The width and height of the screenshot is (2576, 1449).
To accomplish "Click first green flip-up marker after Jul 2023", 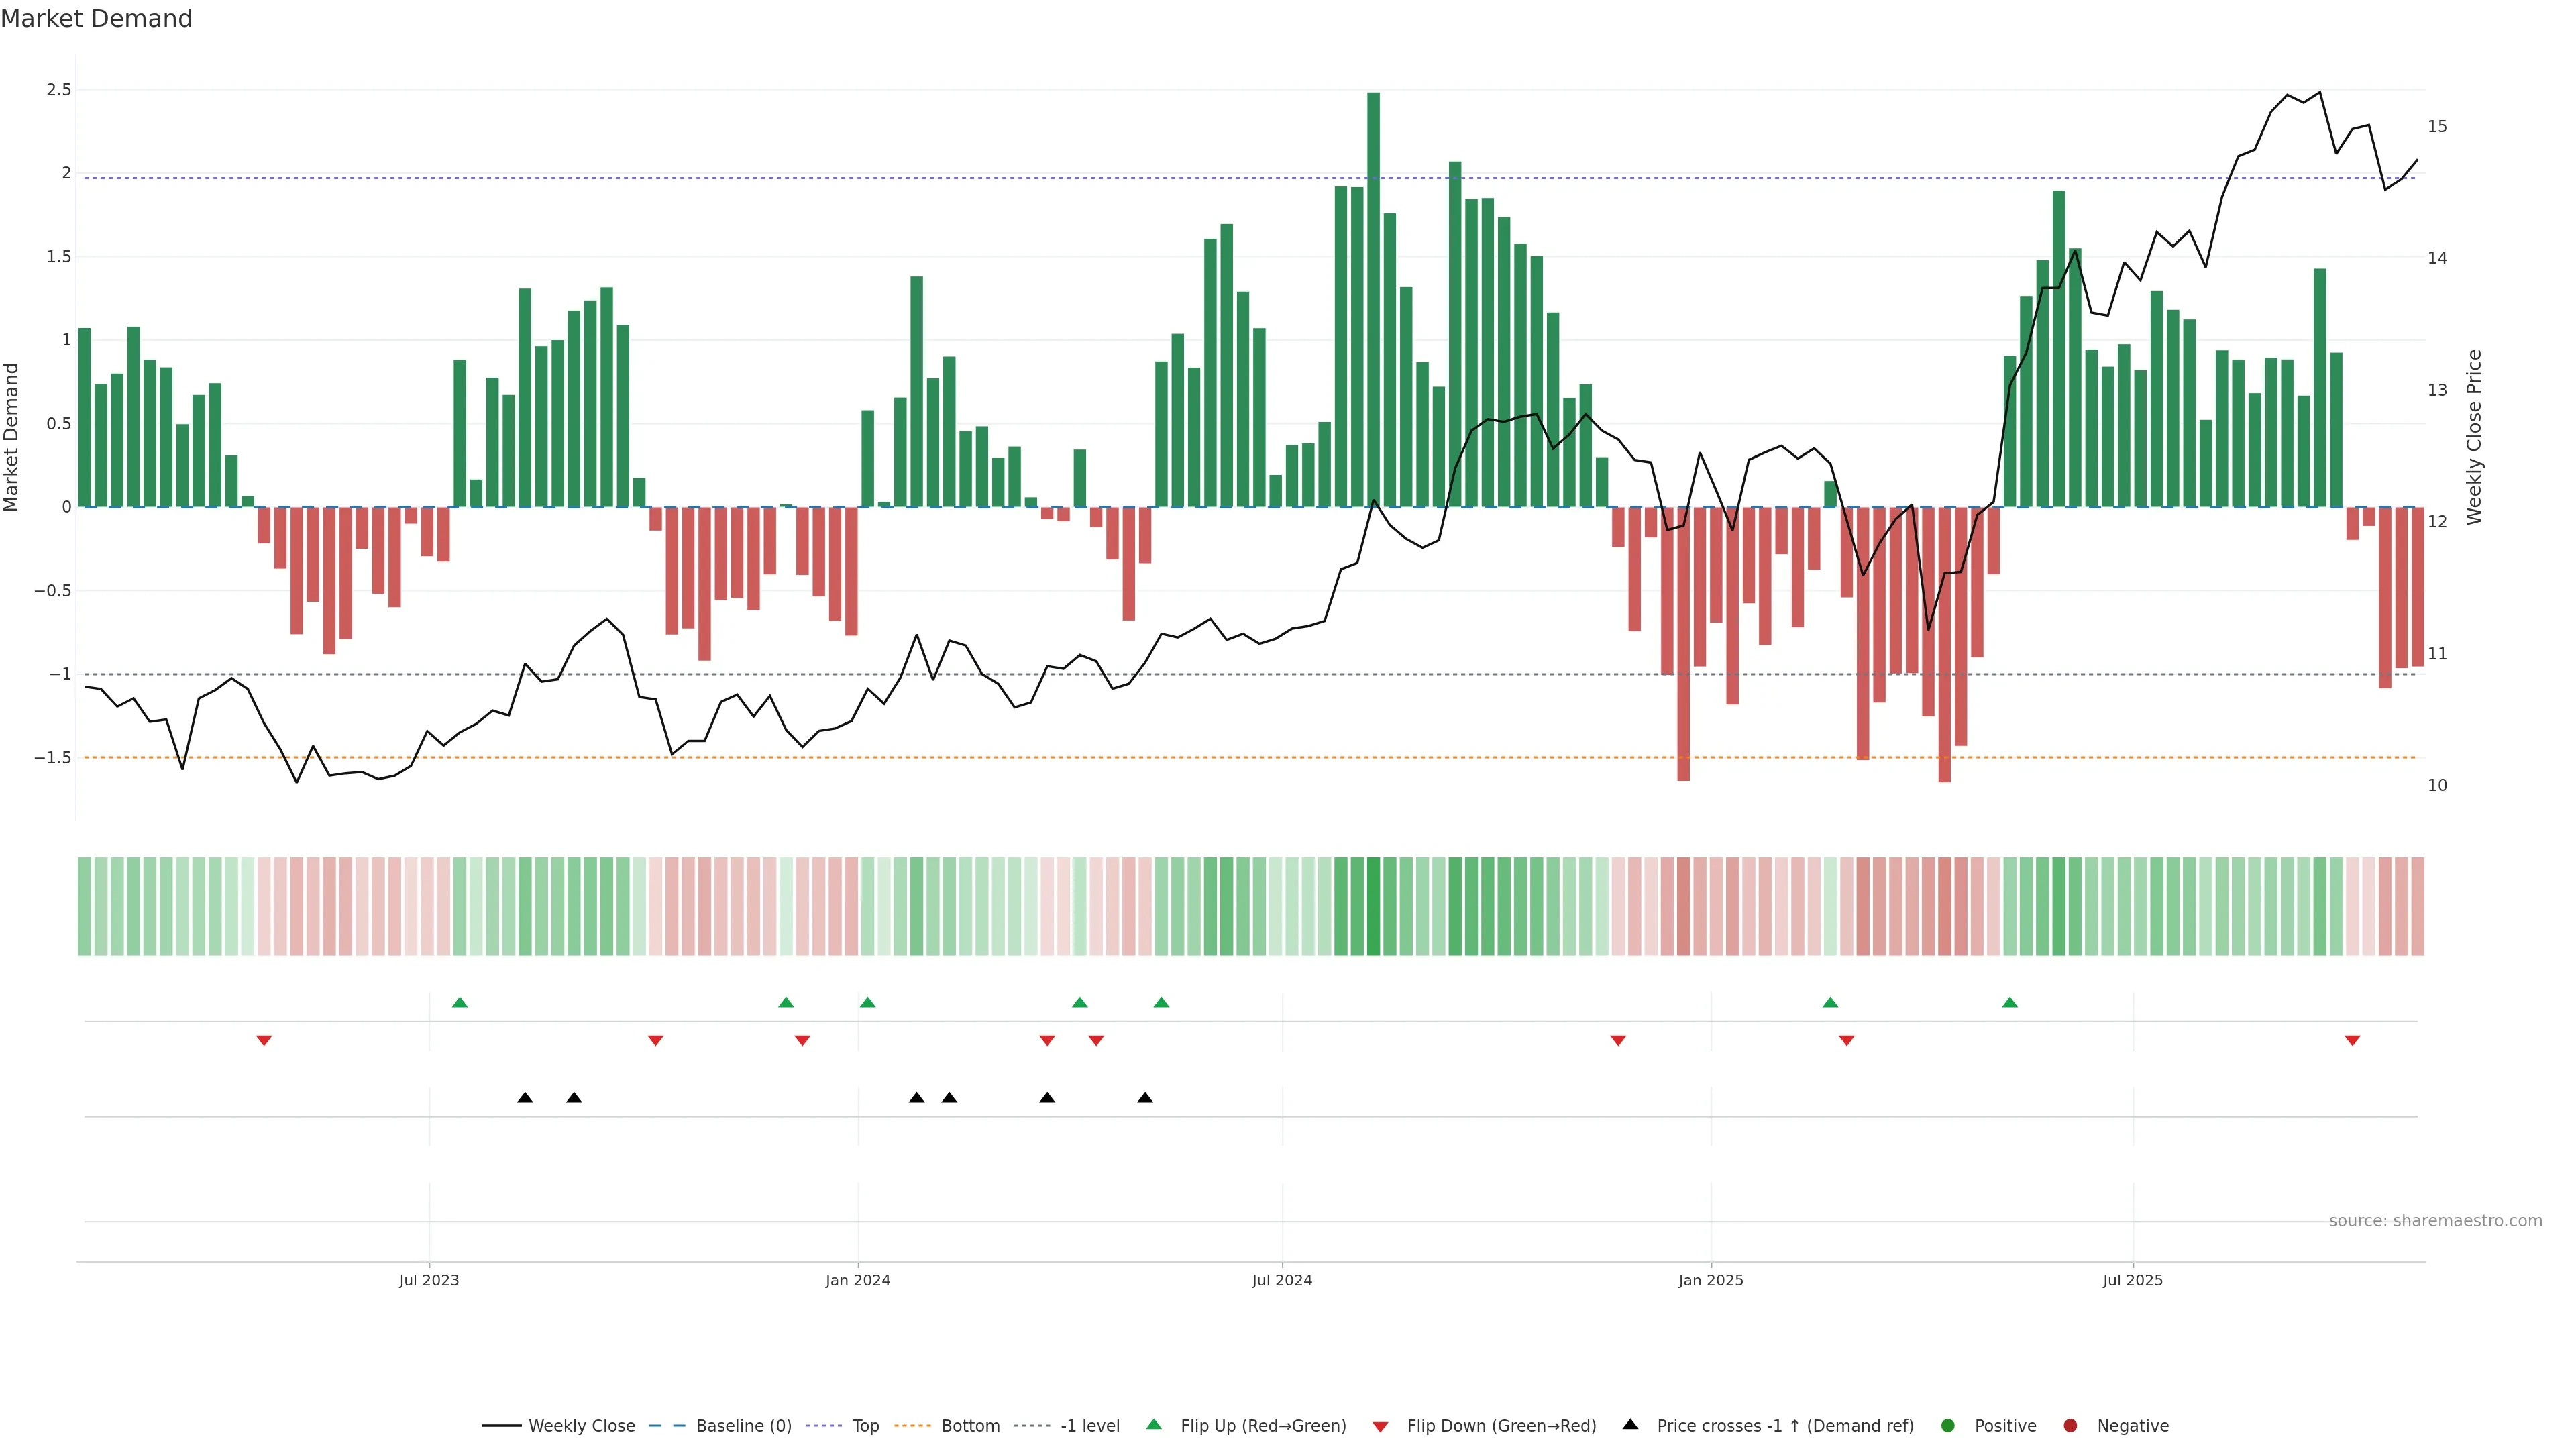I will [x=460, y=1002].
